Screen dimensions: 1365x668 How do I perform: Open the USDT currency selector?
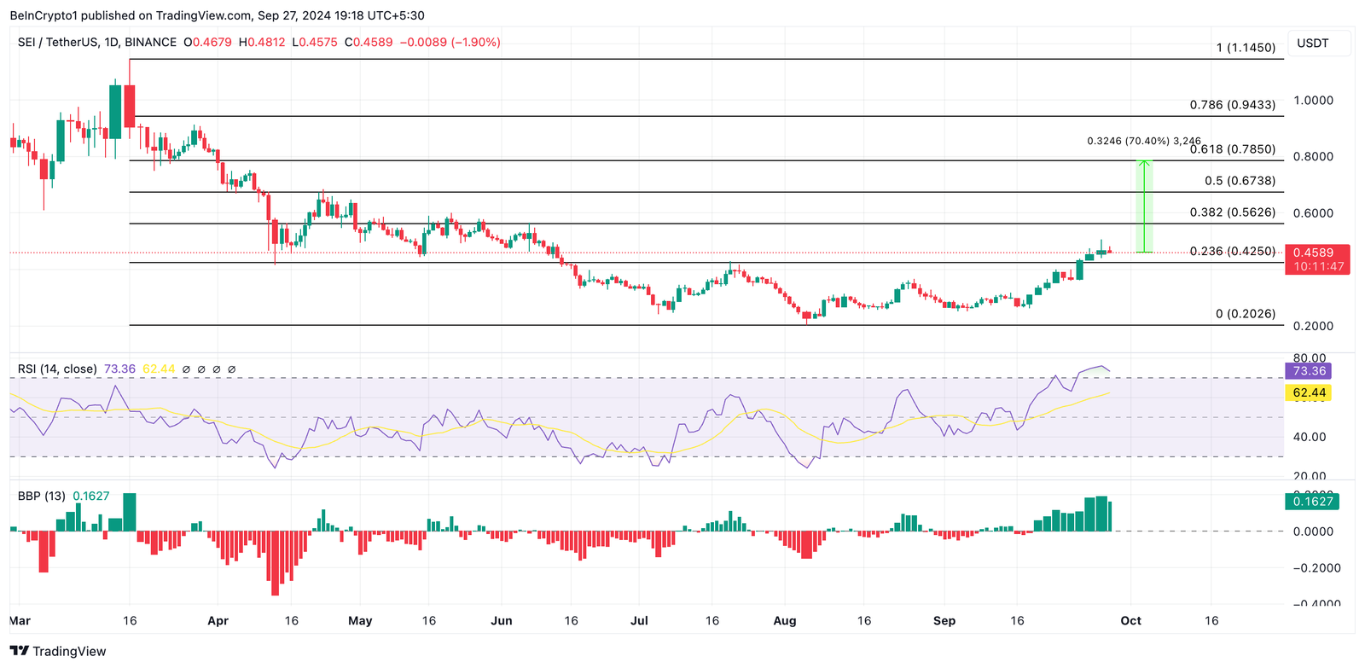tap(1313, 43)
